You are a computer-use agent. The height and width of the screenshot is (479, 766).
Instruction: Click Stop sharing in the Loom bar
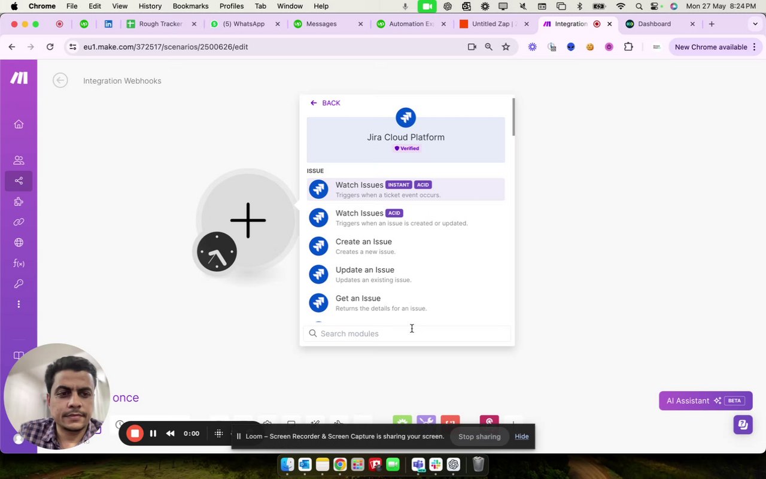pyautogui.click(x=479, y=436)
